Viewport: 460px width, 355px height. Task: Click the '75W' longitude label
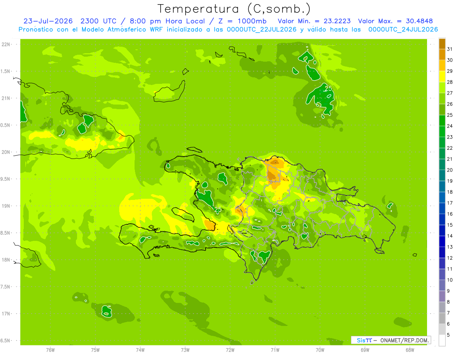pos(95,350)
